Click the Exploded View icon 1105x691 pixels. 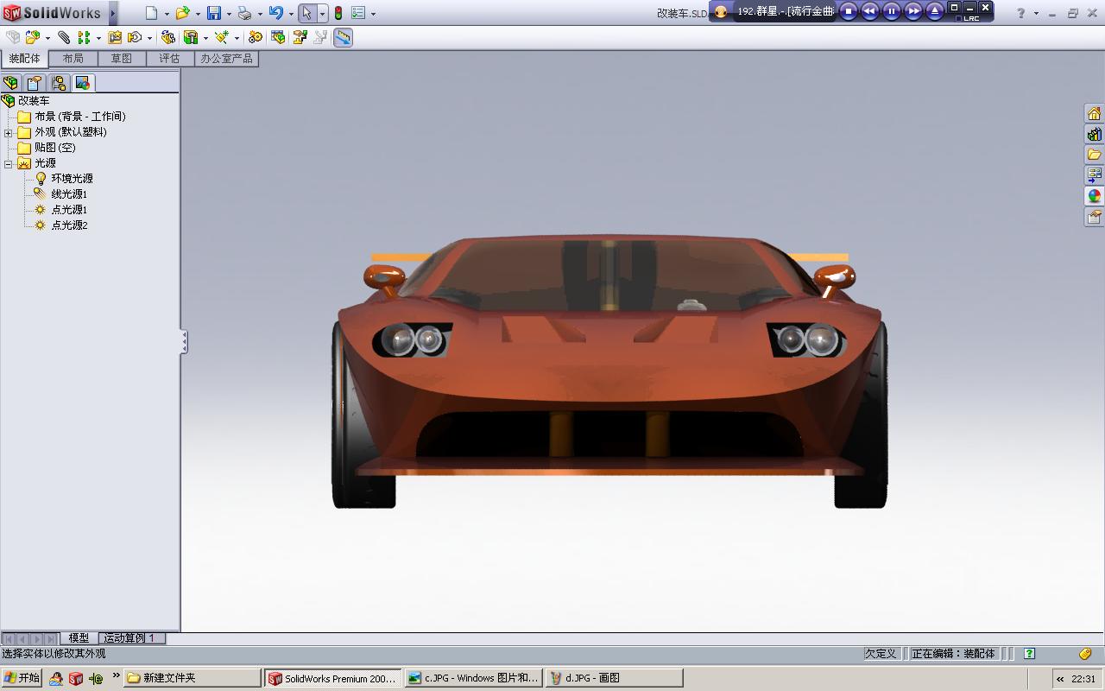click(x=300, y=37)
